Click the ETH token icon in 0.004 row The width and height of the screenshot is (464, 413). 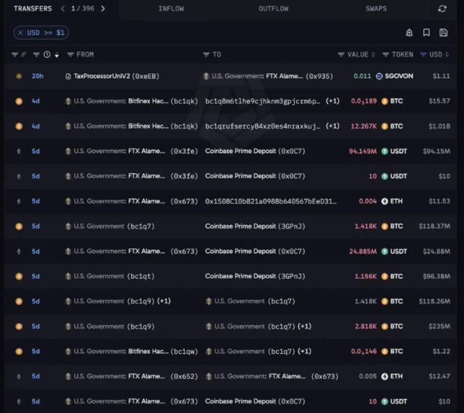pos(385,201)
